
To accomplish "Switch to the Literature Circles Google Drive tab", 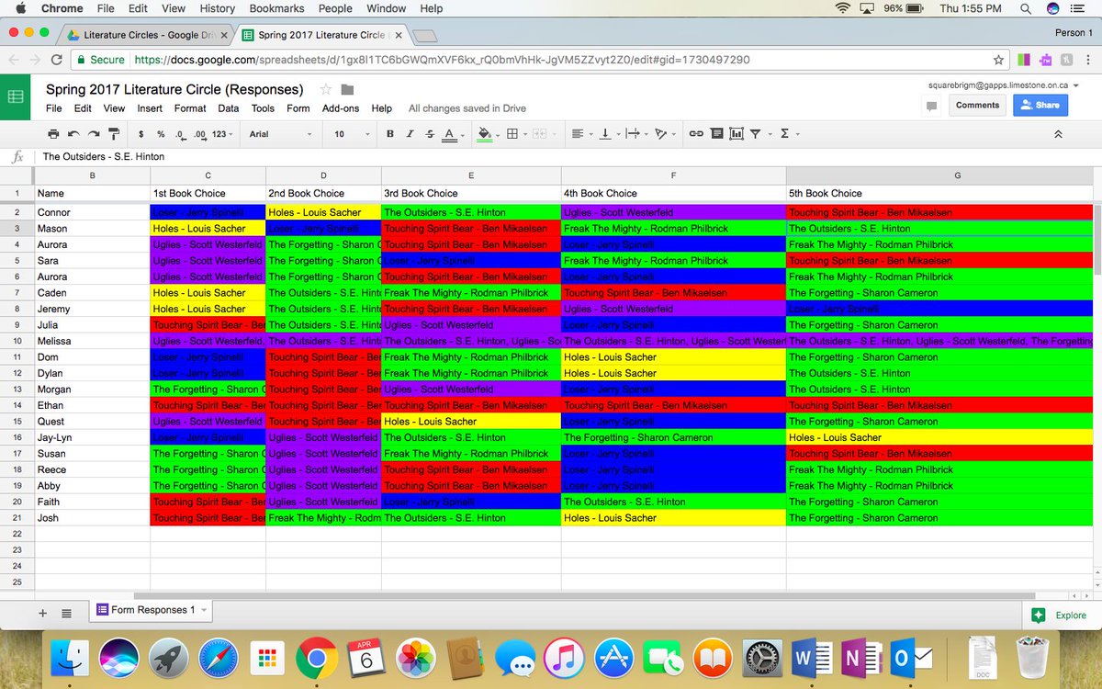I will [146, 35].
